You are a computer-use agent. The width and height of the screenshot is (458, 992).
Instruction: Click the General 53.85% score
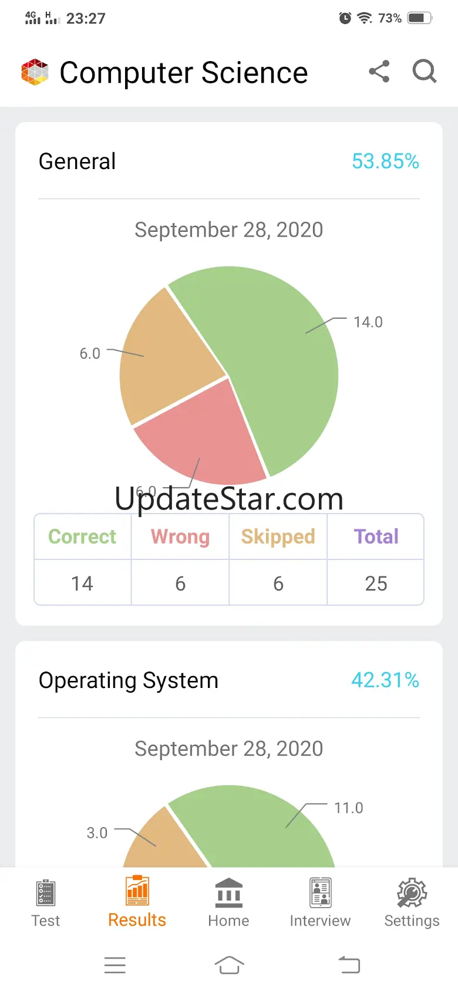coord(385,161)
